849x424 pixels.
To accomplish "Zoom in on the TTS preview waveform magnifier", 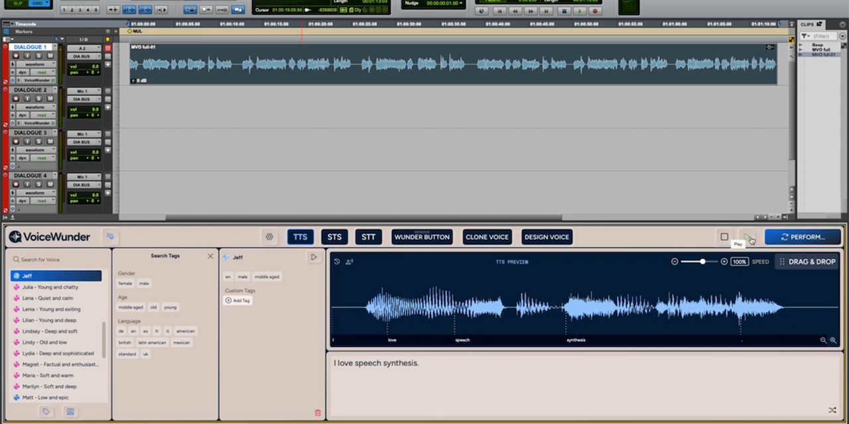I will (x=833, y=340).
